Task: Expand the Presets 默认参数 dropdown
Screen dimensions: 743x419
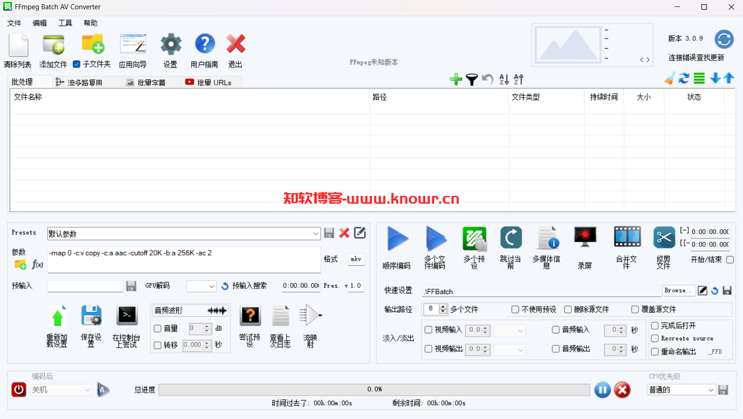Action: [316, 234]
